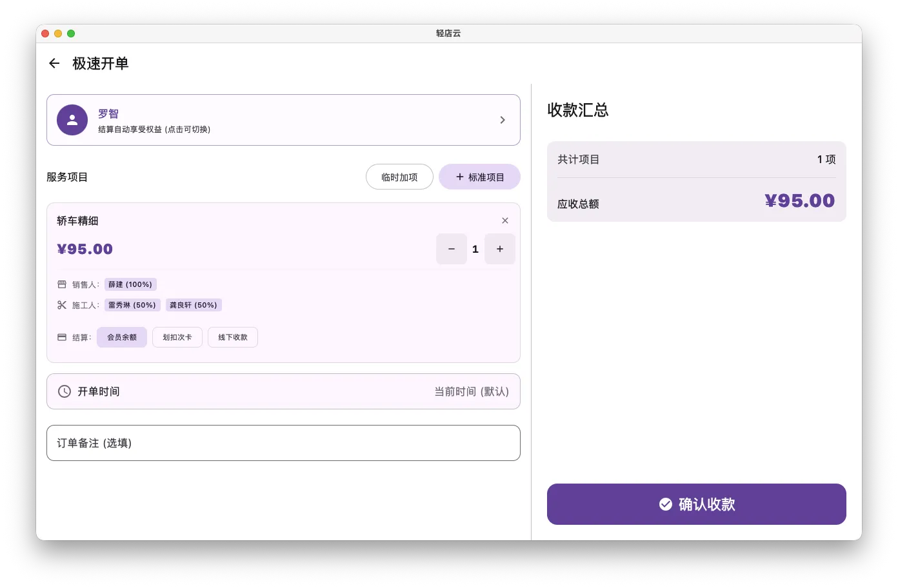Click the plus icon on 标准项目 button
Image resolution: width=898 pixels, height=588 pixels.
[x=459, y=176]
